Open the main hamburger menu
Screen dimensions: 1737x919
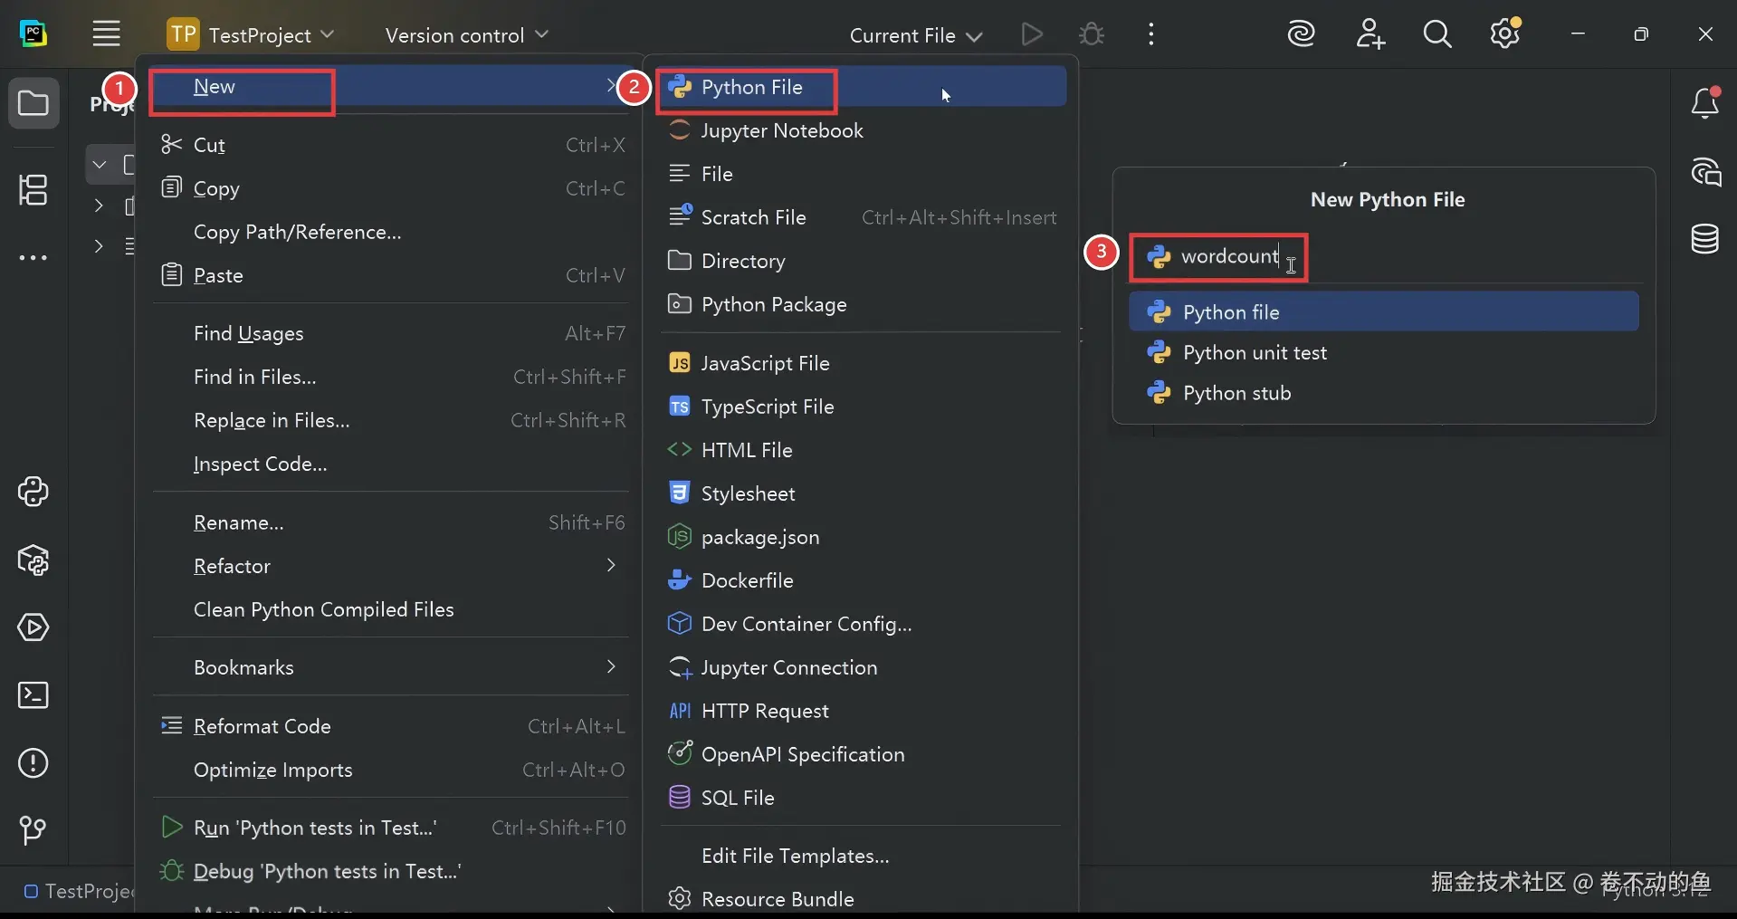click(x=107, y=35)
